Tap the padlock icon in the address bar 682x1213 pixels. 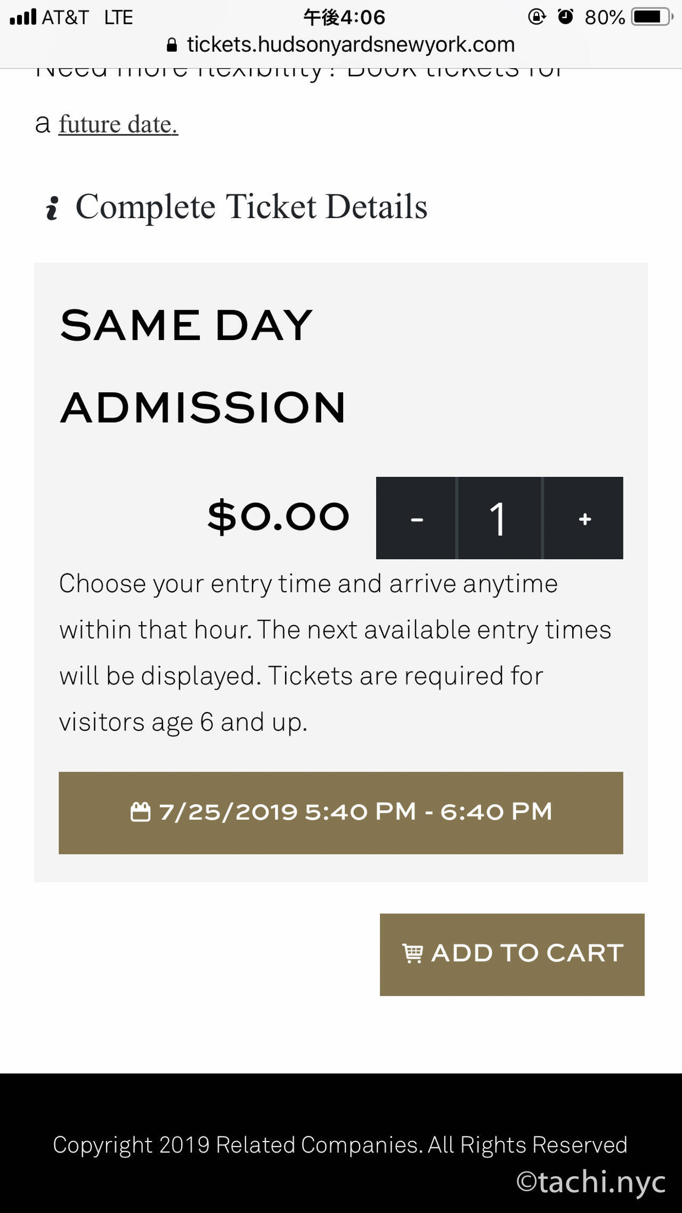172,45
